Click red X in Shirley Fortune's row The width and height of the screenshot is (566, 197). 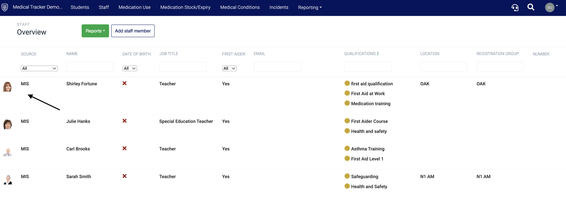click(124, 83)
